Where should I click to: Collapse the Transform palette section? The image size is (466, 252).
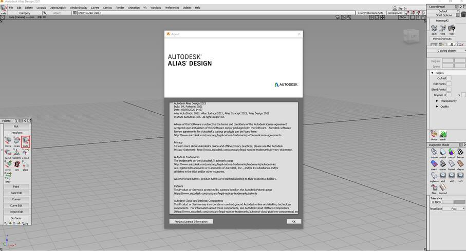(16, 133)
